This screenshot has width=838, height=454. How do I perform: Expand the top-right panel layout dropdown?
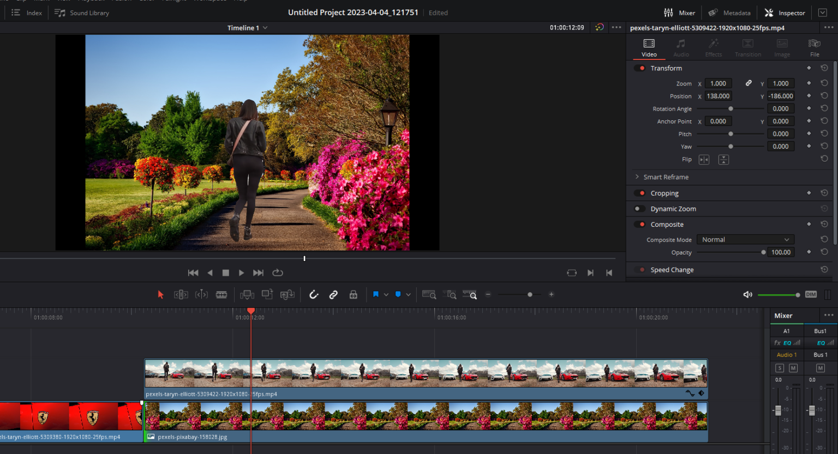point(823,13)
